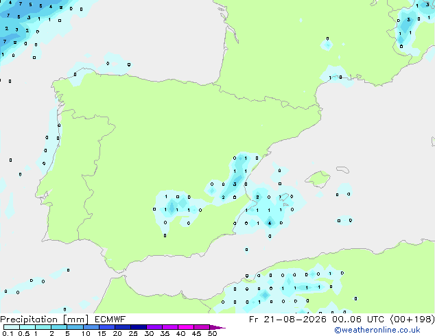Click the "(00+198)" forecast offset text

[412, 320]
